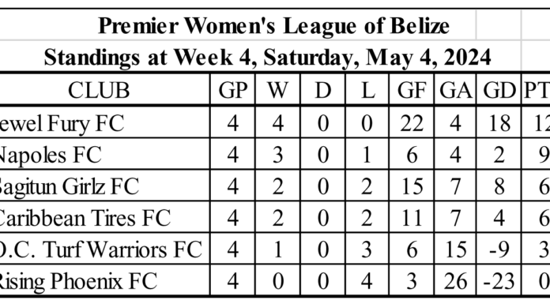550x304 pixels.
Task: Select the CLUB column header
Action: click(x=99, y=91)
